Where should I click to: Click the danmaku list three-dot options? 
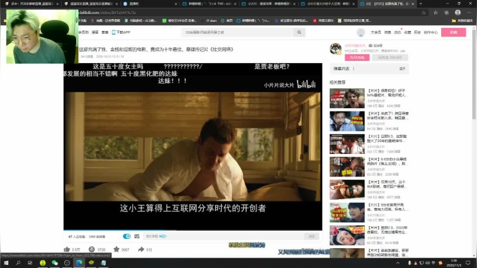(x=354, y=69)
